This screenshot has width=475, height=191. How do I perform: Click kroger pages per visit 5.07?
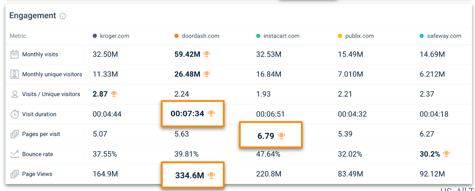click(100, 134)
